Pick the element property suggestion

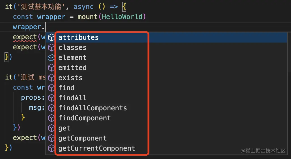[166, 58]
